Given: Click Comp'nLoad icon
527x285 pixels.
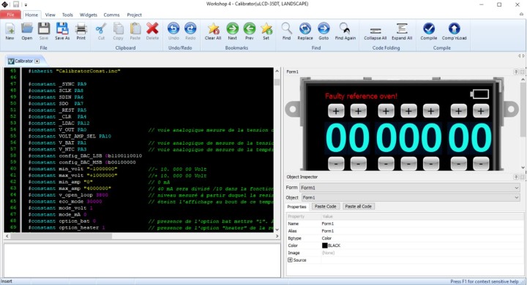Looking at the screenshot, I should (x=454, y=31).
